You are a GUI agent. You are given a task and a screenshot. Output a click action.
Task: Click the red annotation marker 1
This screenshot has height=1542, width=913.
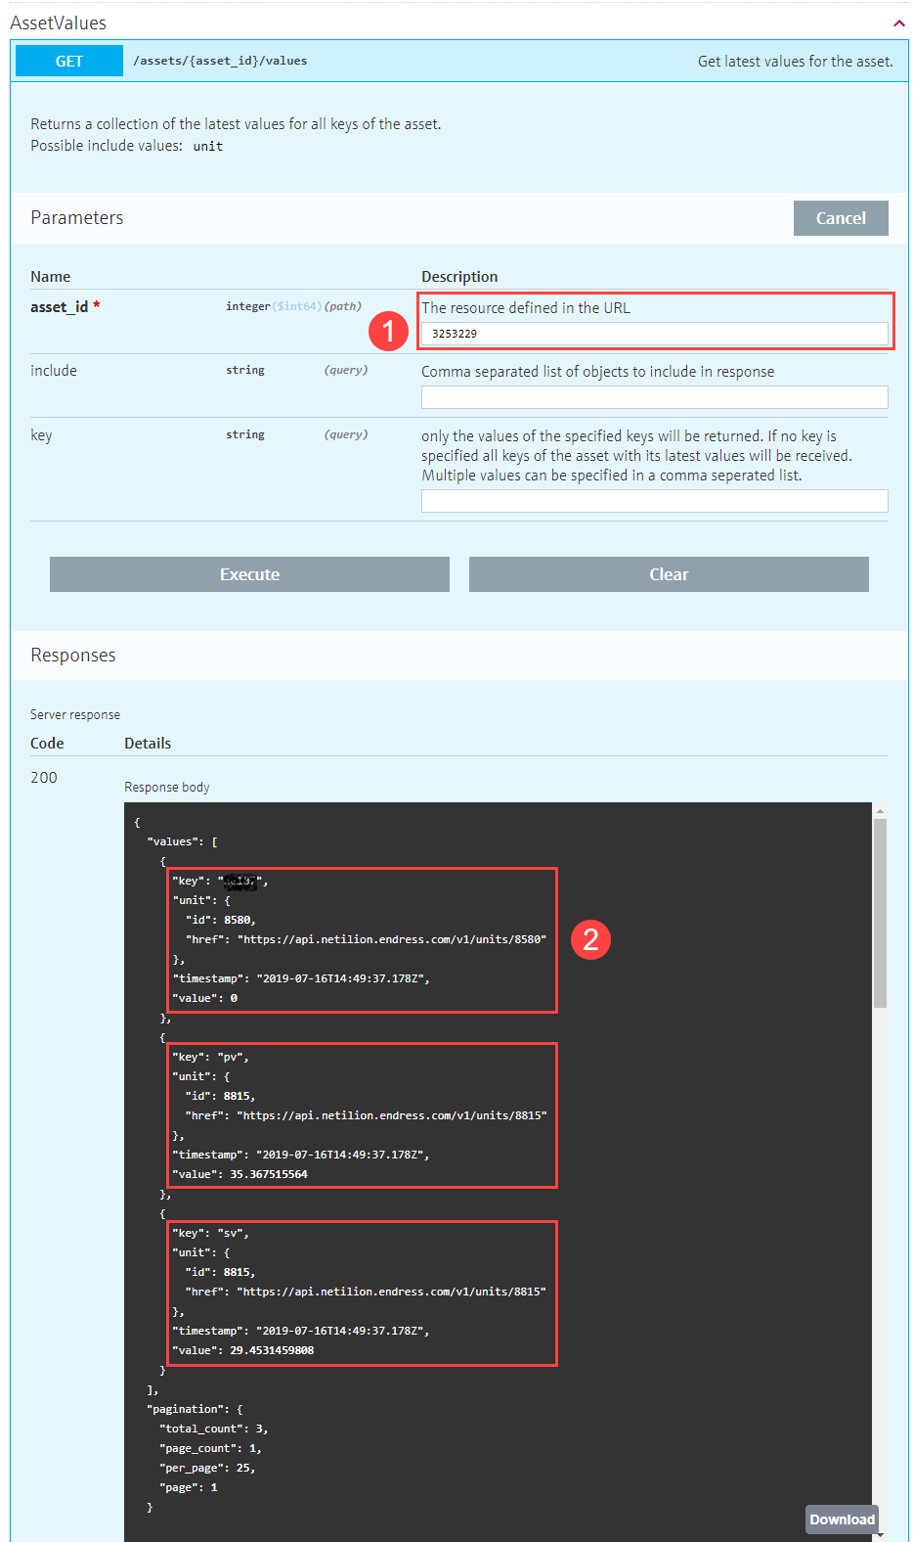click(x=388, y=331)
